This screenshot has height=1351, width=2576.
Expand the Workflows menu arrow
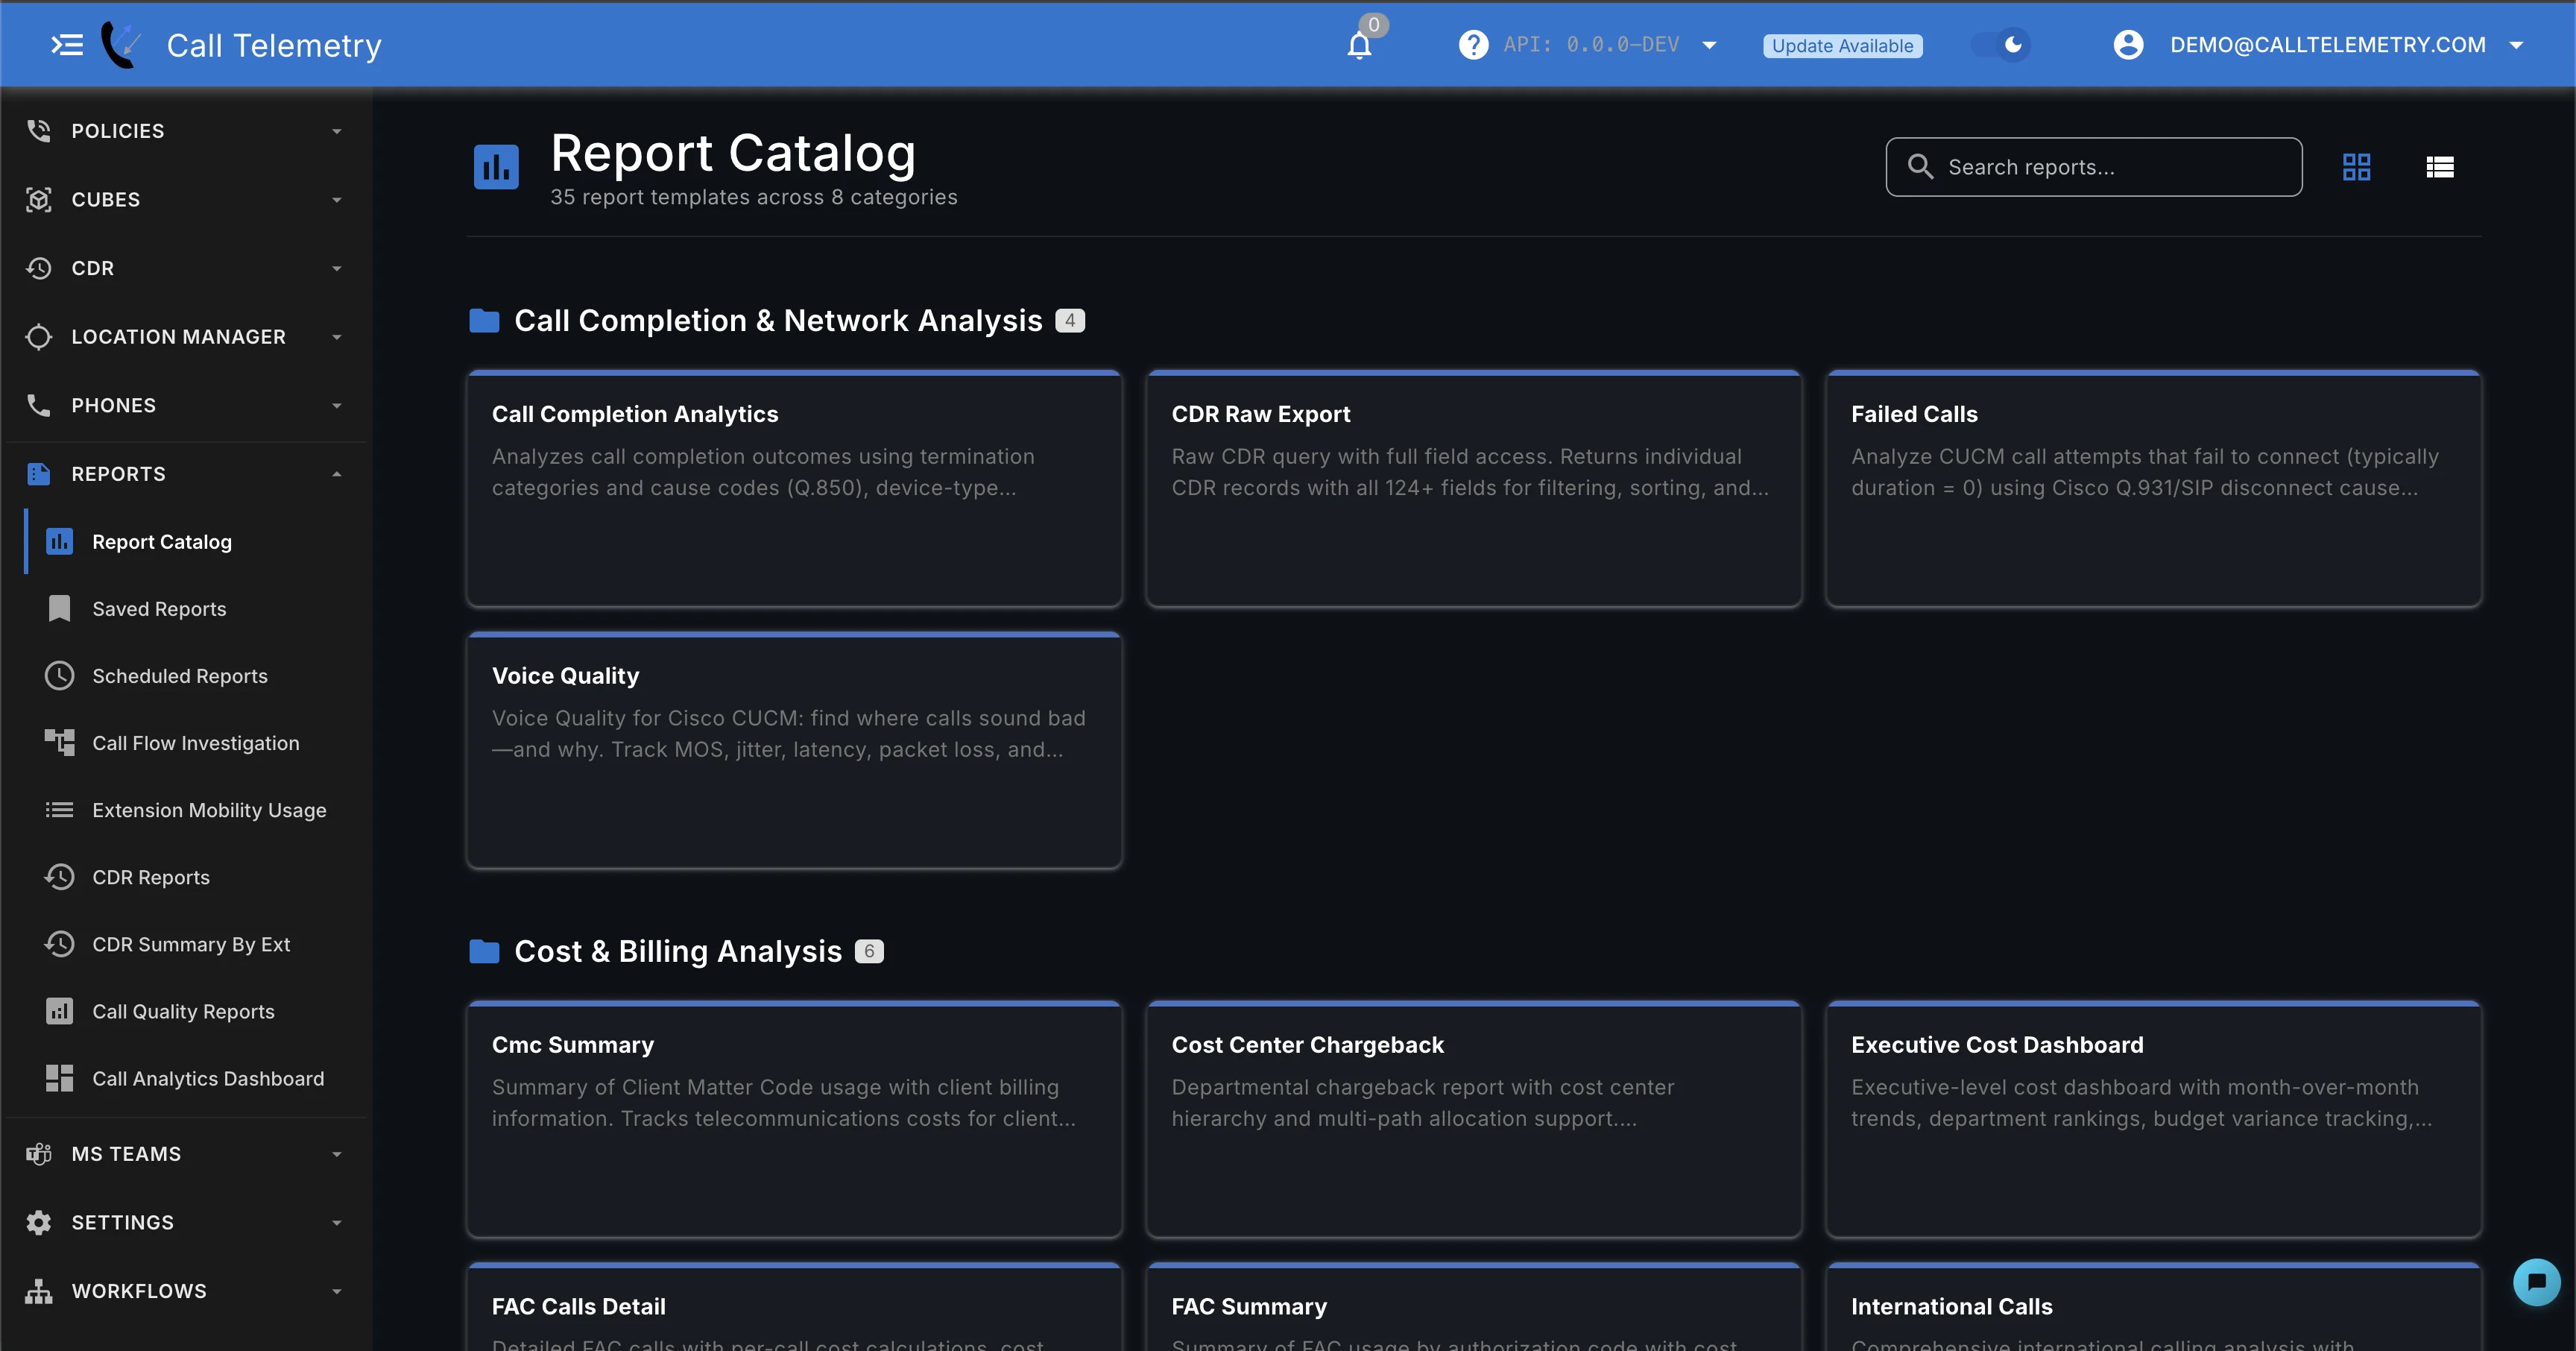[x=337, y=1291]
